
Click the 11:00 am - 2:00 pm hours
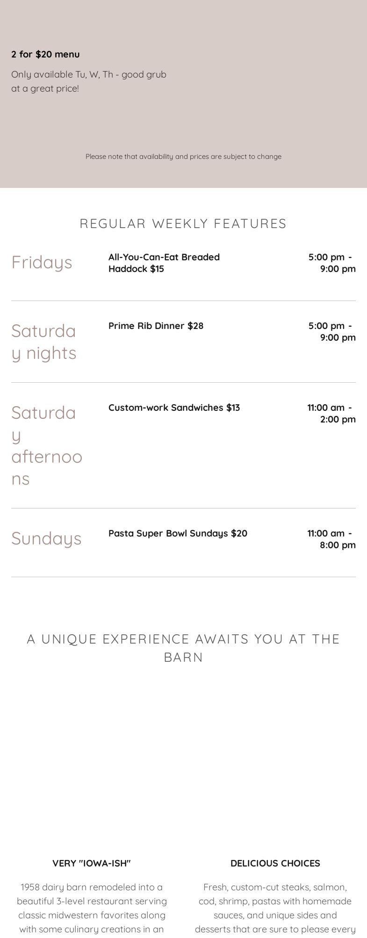[x=331, y=413]
